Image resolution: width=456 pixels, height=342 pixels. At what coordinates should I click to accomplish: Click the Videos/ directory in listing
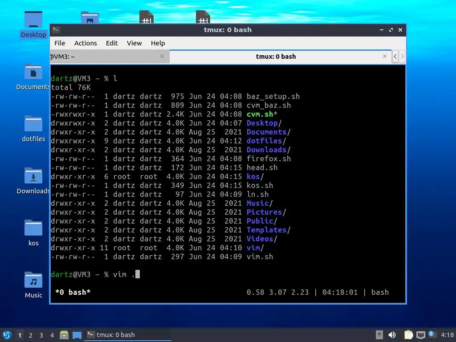pos(262,239)
